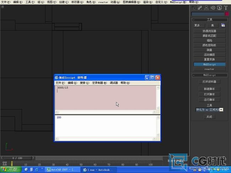Screen dimensions: 231x173
Task: Open the Modify command panel tab
Action: (200, 8)
